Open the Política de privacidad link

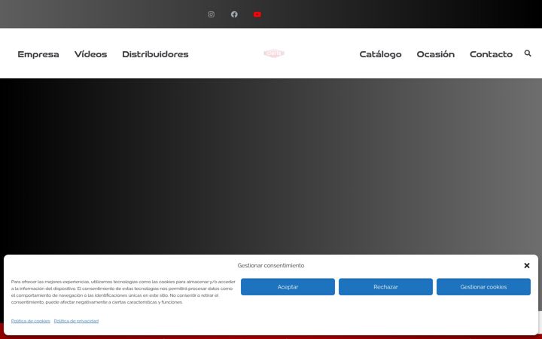pos(76,321)
